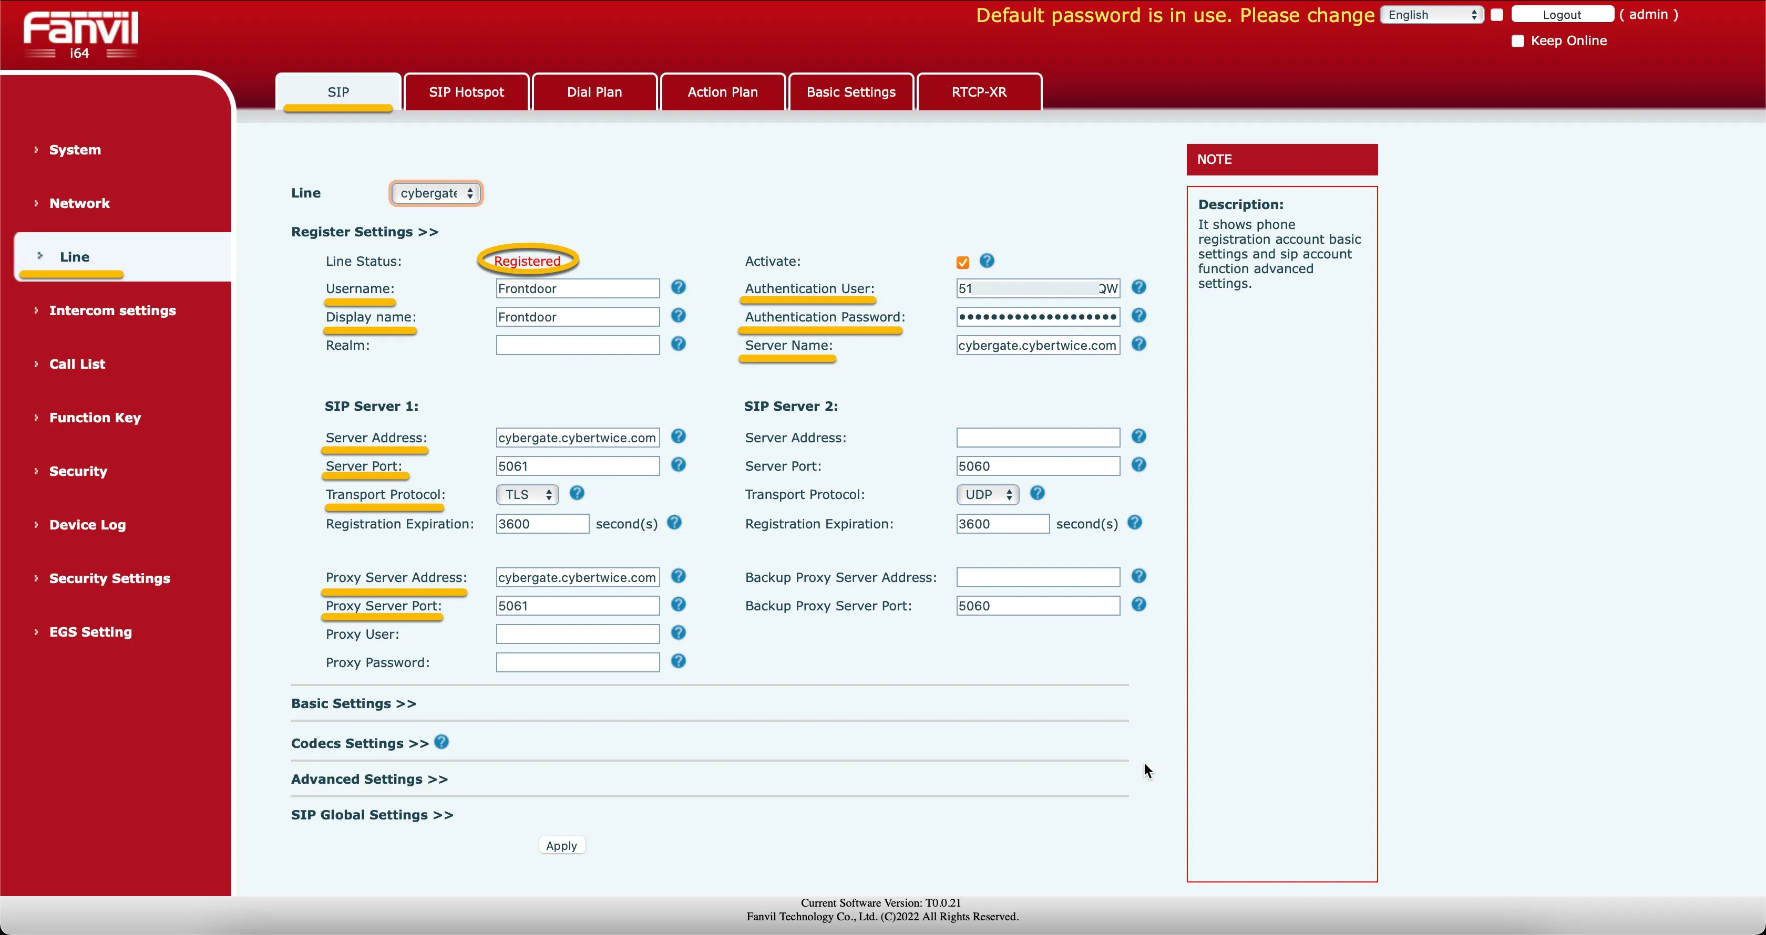This screenshot has width=1766, height=935.
Task: Click help icon beside UDP transport protocol
Action: 1037,493
